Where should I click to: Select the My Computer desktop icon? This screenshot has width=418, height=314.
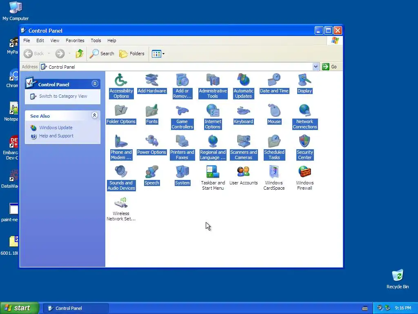point(16,11)
